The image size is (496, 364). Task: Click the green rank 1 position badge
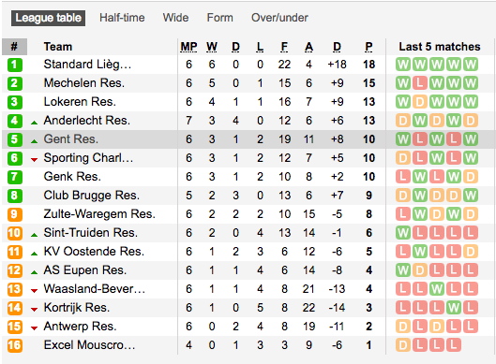point(15,65)
